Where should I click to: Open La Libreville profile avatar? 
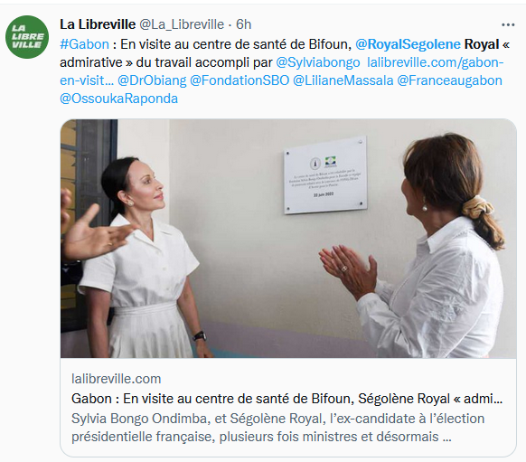(x=27, y=37)
